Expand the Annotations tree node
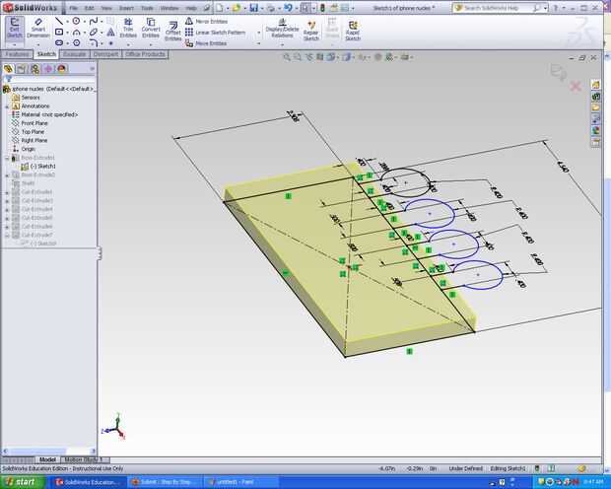Screen dimensions: 611x489 7,106
